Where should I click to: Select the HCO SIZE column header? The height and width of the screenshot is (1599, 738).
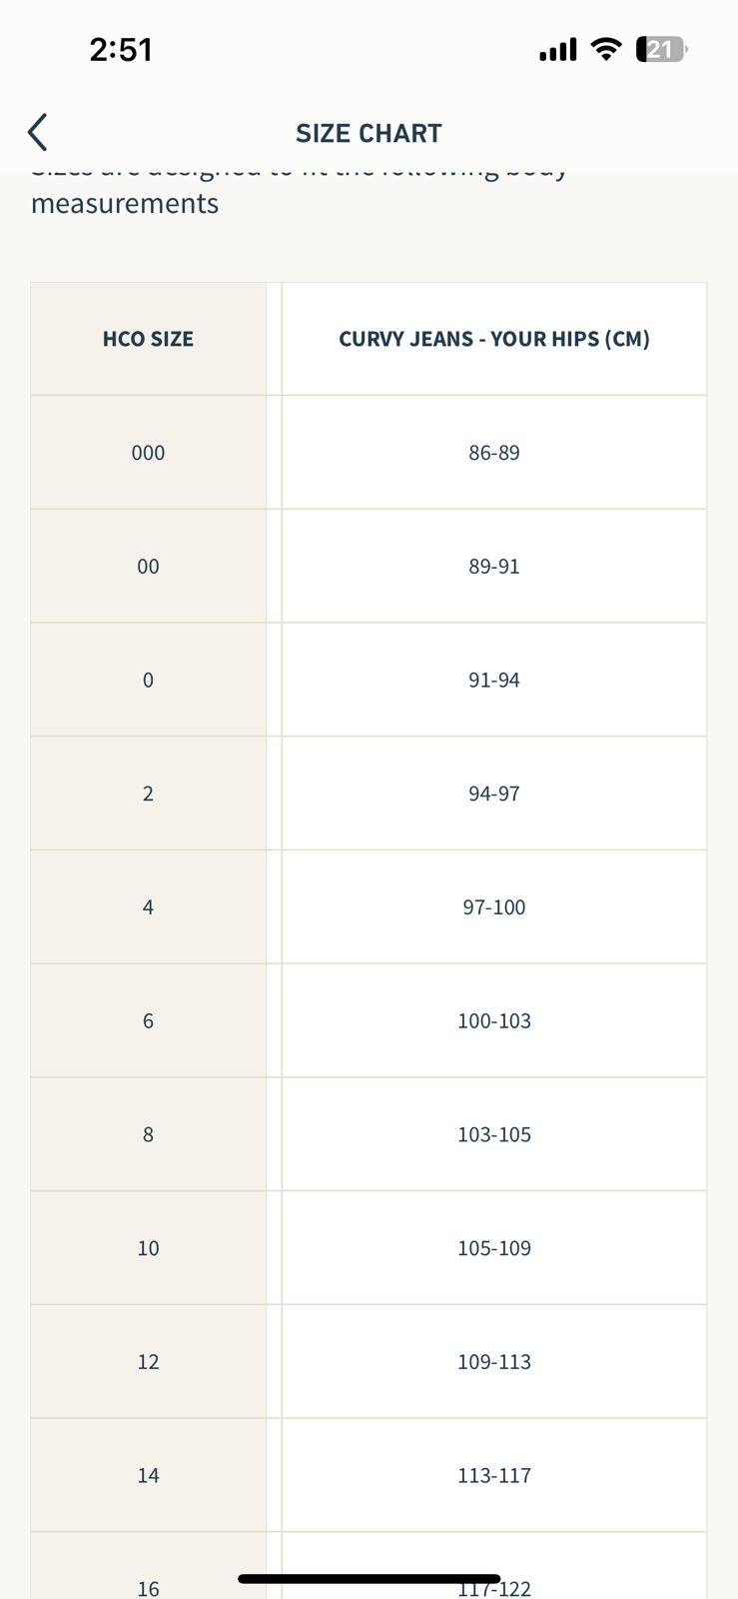click(x=148, y=339)
